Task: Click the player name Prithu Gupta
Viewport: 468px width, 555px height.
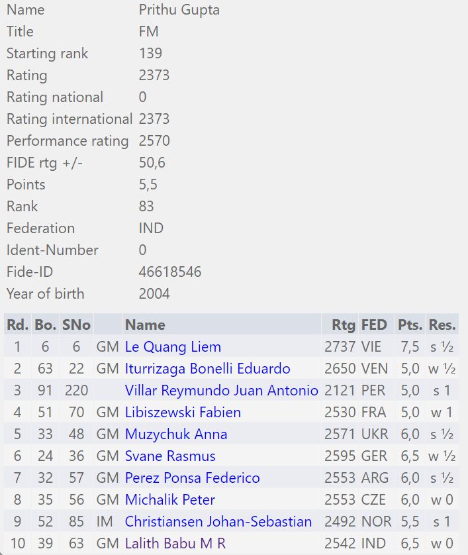Action: tap(179, 10)
